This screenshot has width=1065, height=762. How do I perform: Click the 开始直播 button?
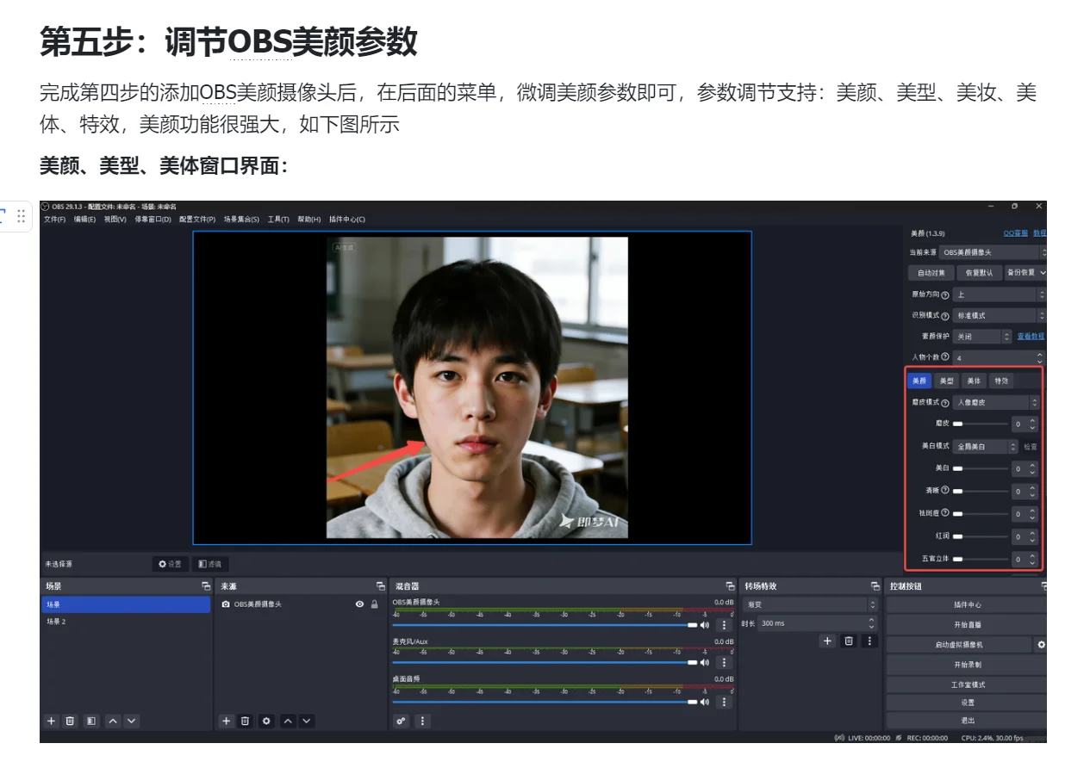pos(967,624)
